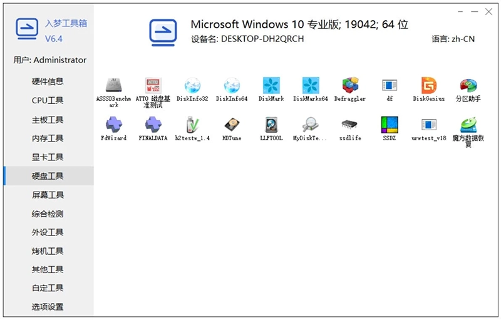
Task: Open the DiskGenius partition tool
Action: pyautogui.click(x=429, y=86)
